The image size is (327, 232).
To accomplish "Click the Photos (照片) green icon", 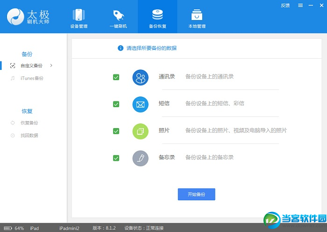I will [x=140, y=131].
